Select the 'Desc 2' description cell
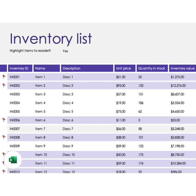 tap(68, 86)
